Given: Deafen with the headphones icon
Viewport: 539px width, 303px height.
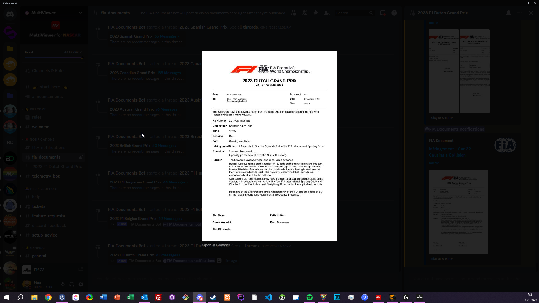Looking at the screenshot, I should 72,284.
